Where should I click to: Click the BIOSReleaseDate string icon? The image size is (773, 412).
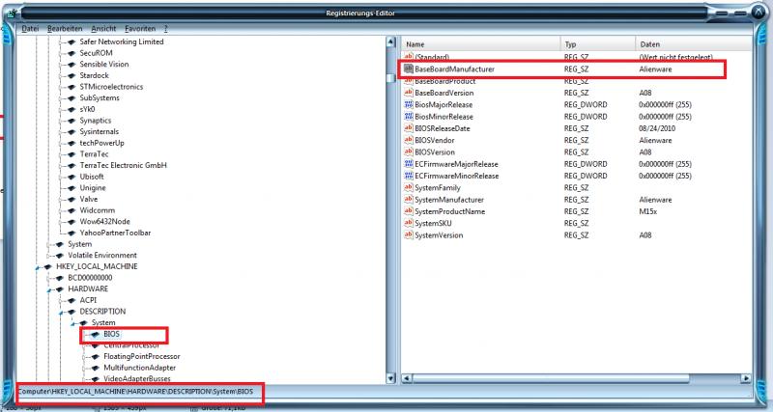(x=408, y=128)
